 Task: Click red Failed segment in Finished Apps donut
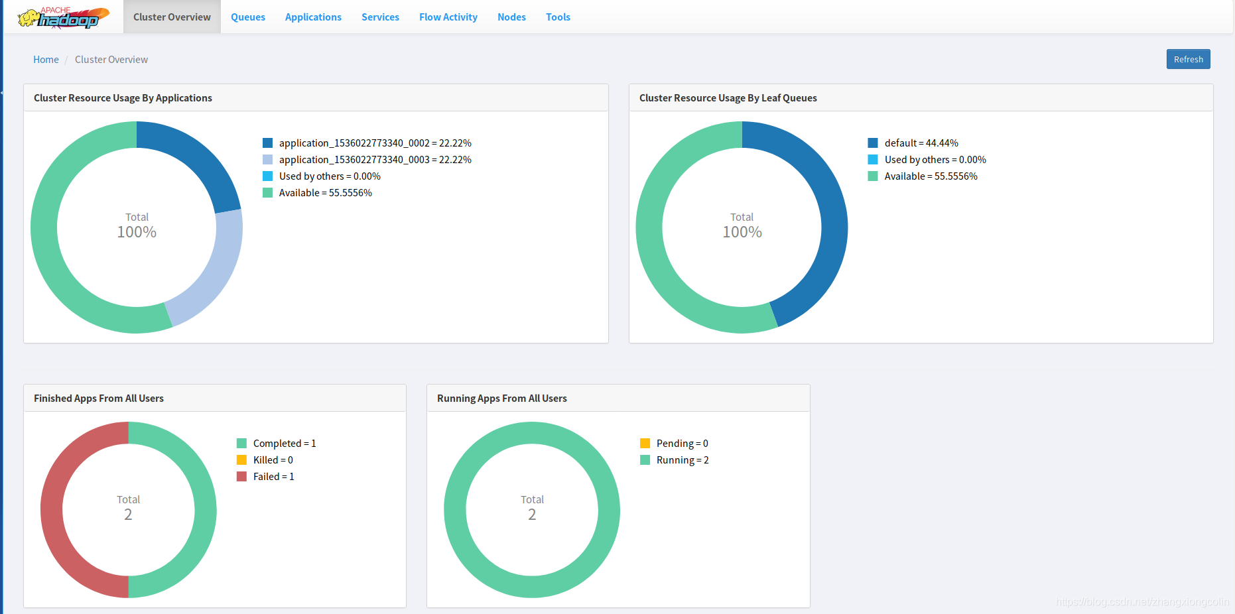point(52,510)
